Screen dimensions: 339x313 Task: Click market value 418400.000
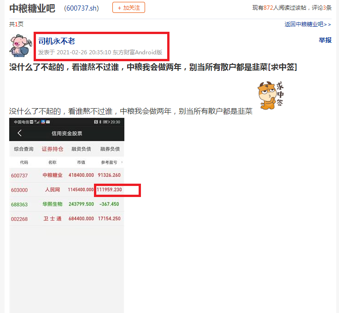(81, 175)
